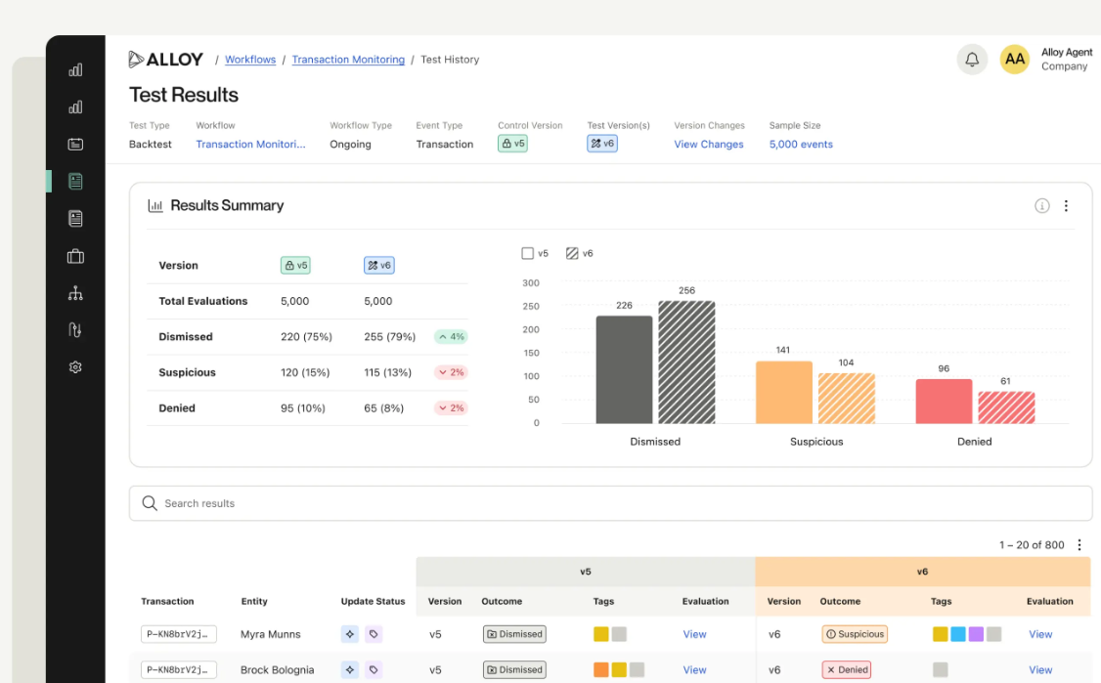Viewport: 1101px width, 683px height.
Task: Click the sparkle status icon for Myra Munns
Action: [350, 634]
